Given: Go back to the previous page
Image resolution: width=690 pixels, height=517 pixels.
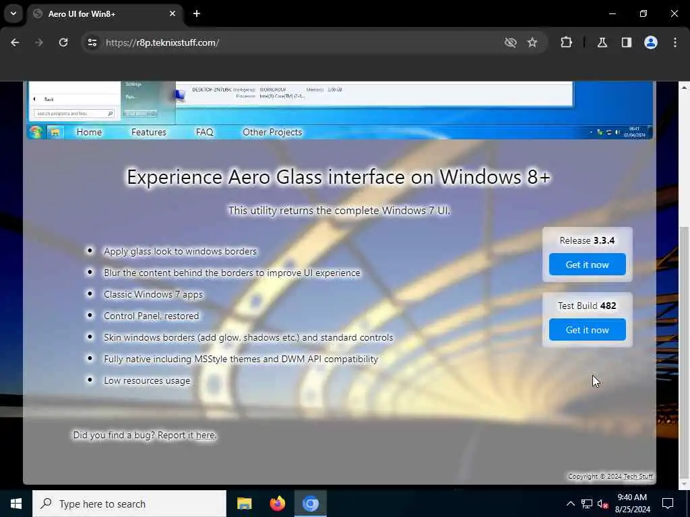Looking at the screenshot, I should point(15,42).
